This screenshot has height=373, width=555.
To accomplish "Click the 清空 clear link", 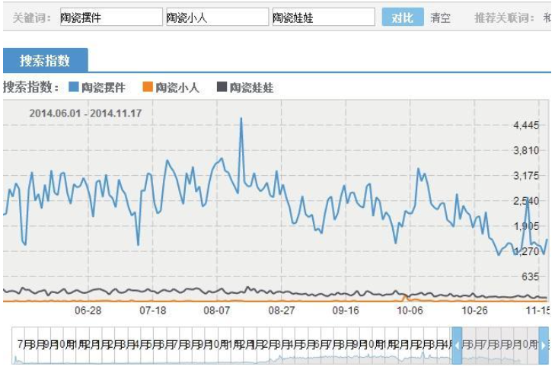I will [440, 18].
